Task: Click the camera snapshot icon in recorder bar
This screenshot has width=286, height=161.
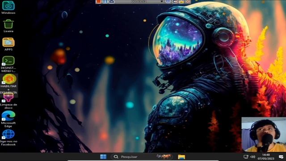Action: [111, 2]
